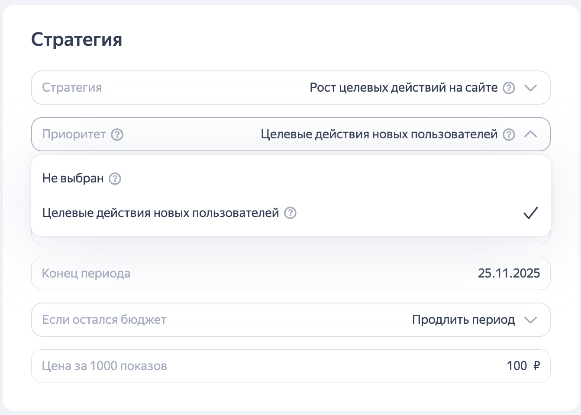Click the "Цена за 1000 показов" input
This screenshot has width=581, height=415.
tap(104, 366)
